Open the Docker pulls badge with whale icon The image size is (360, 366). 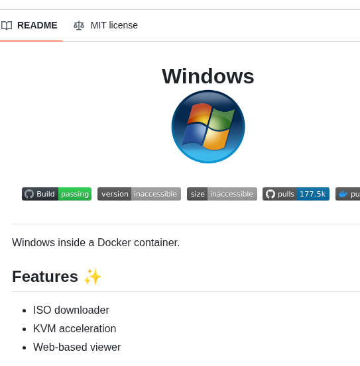click(x=348, y=194)
